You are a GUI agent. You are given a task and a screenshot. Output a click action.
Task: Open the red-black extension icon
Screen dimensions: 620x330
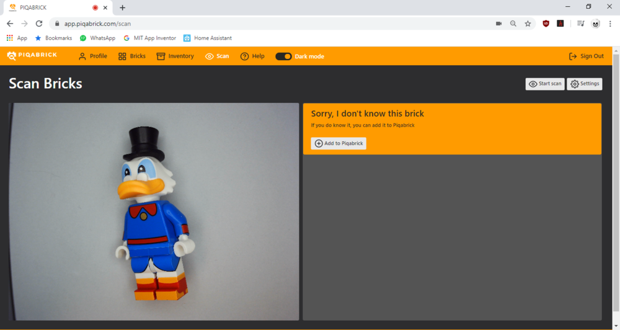[560, 24]
